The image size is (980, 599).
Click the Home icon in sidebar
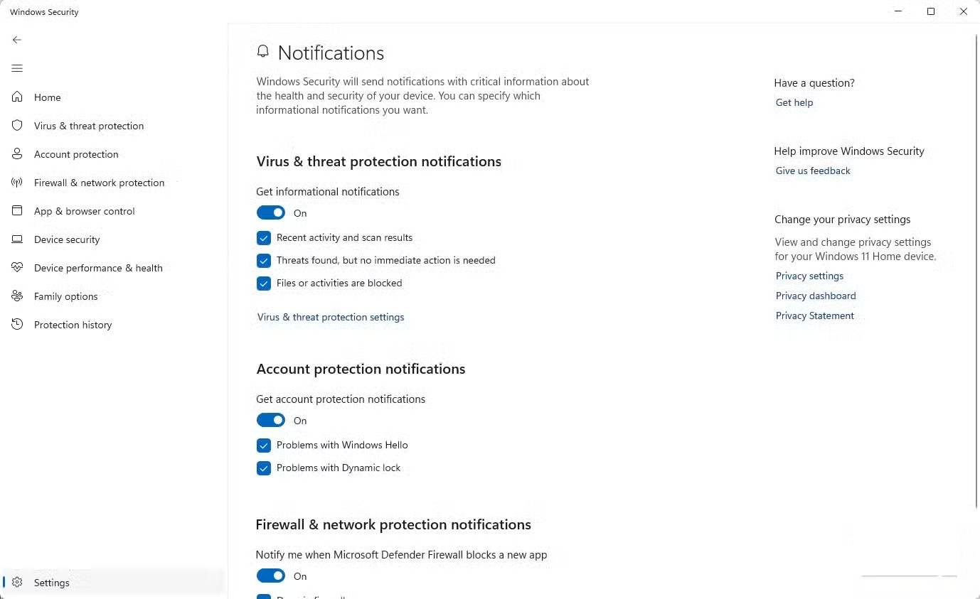click(x=17, y=97)
